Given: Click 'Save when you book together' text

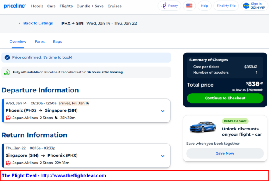Looking at the screenshot, I should 213,144.
